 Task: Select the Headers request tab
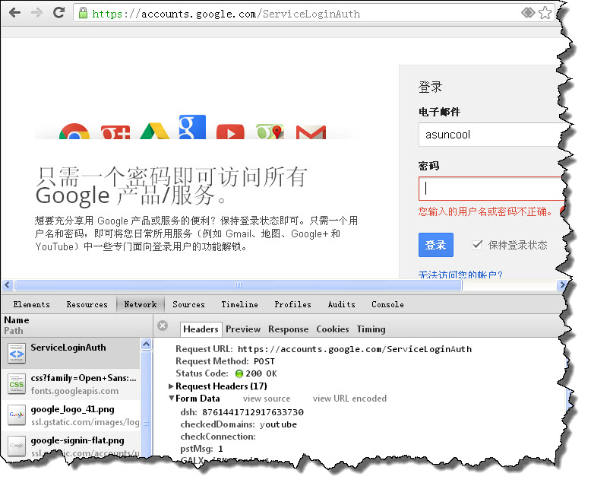point(201,329)
